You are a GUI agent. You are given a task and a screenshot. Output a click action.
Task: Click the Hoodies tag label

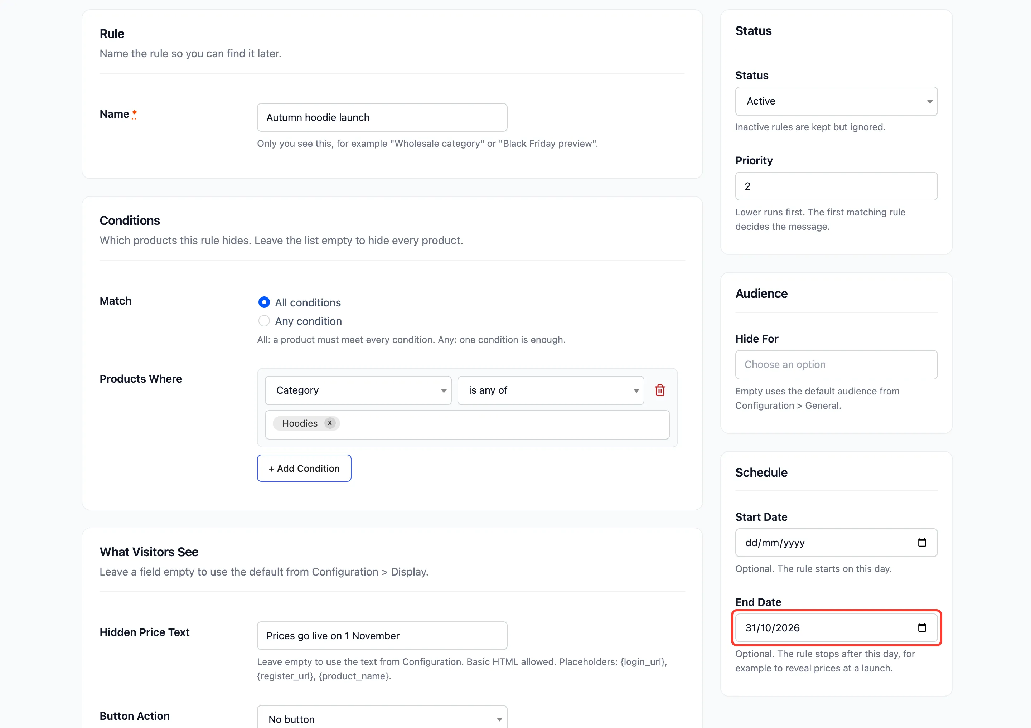(x=300, y=423)
